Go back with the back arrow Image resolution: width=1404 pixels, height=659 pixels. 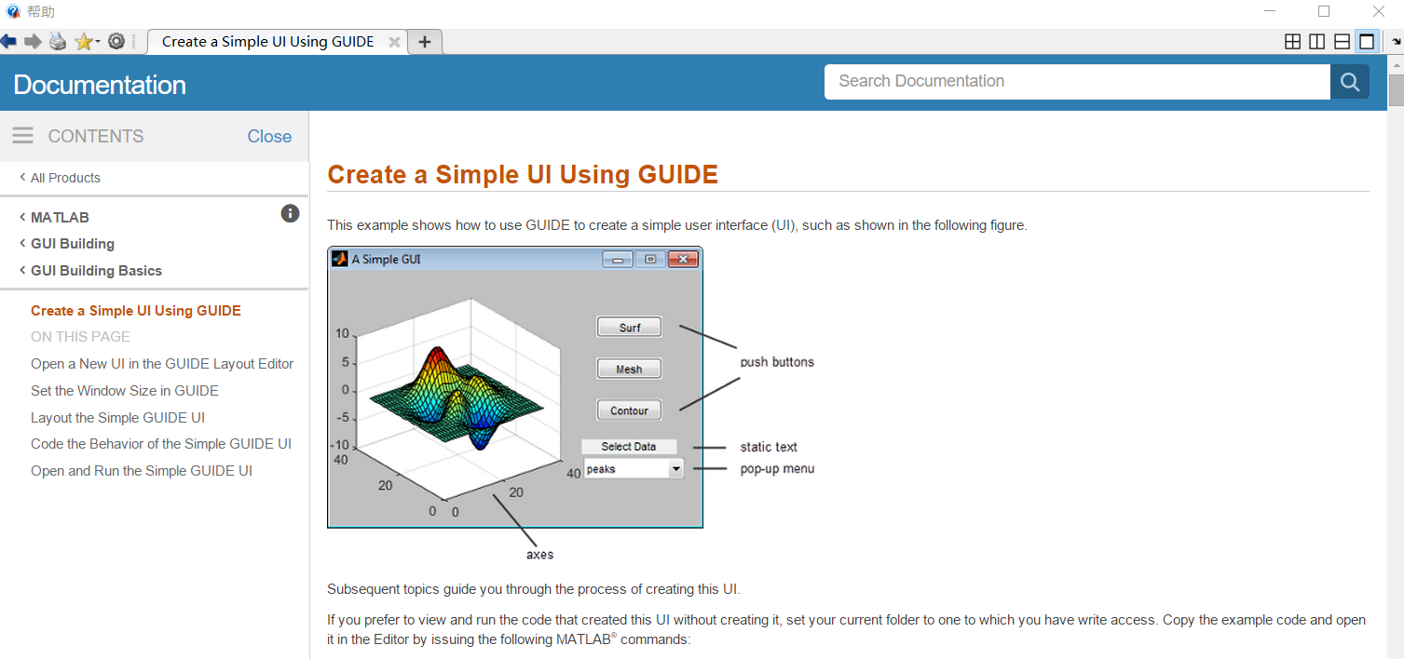(x=8, y=41)
